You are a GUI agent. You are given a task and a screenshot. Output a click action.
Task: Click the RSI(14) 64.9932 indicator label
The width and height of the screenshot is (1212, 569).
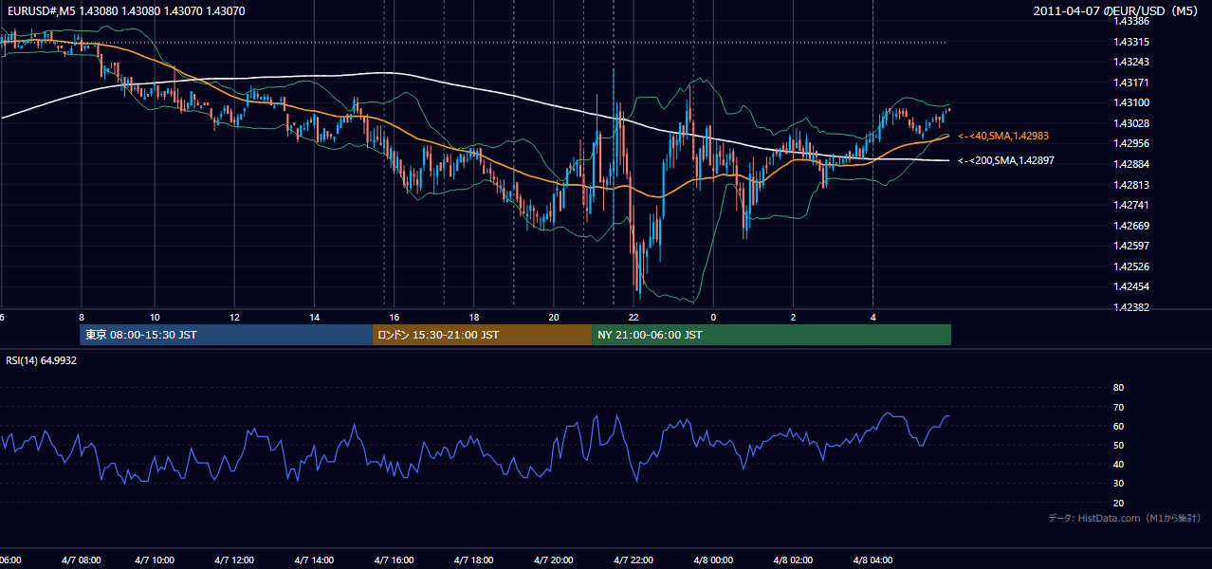[x=42, y=360]
